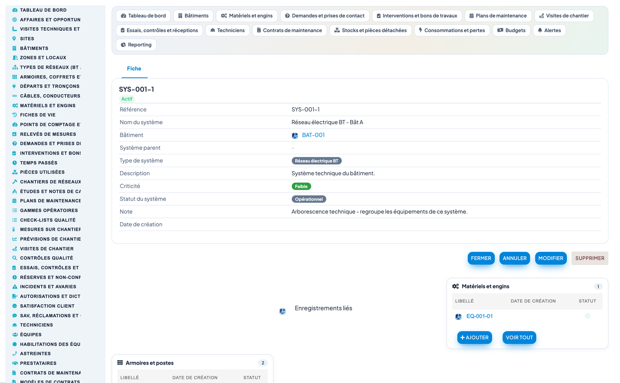
Task: Click the Habilitations des équipes badge icon
Action: coord(15,344)
